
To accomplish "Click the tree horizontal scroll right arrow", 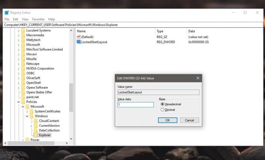I will pyautogui.click(x=67, y=143).
